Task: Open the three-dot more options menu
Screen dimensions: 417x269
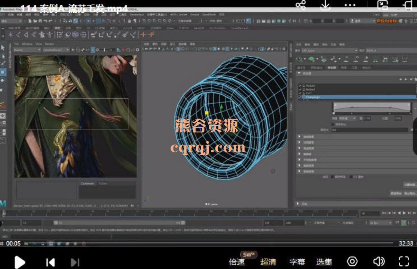Action: (350, 5)
